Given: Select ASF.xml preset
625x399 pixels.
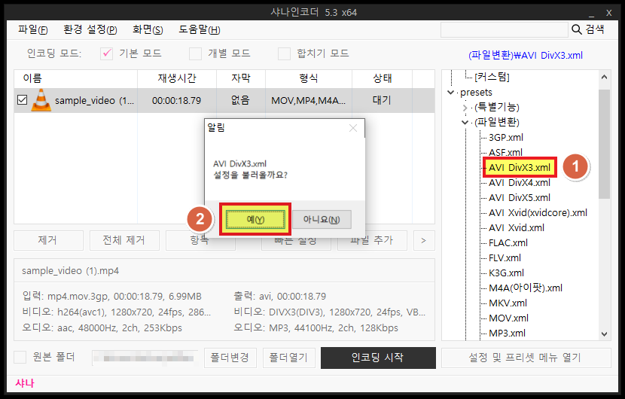Looking at the screenshot, I should click(505, 152).
